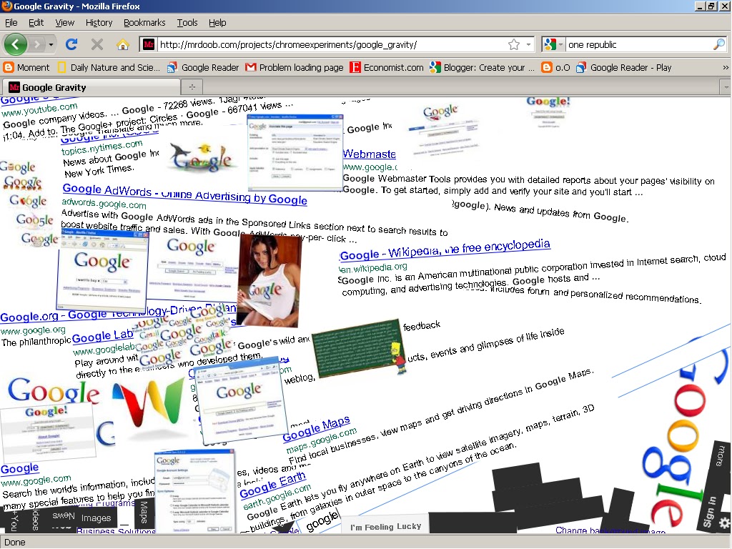The image size is (732, 549).
Task: Click Google.org - Google Technology-Driven link
Action: (118, 314)
